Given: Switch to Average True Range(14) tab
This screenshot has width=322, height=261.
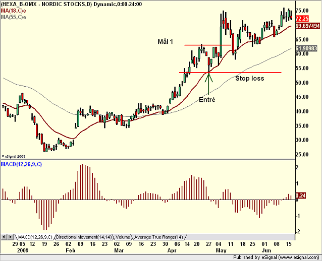Looking at the screenshot, I should (158, 237).
